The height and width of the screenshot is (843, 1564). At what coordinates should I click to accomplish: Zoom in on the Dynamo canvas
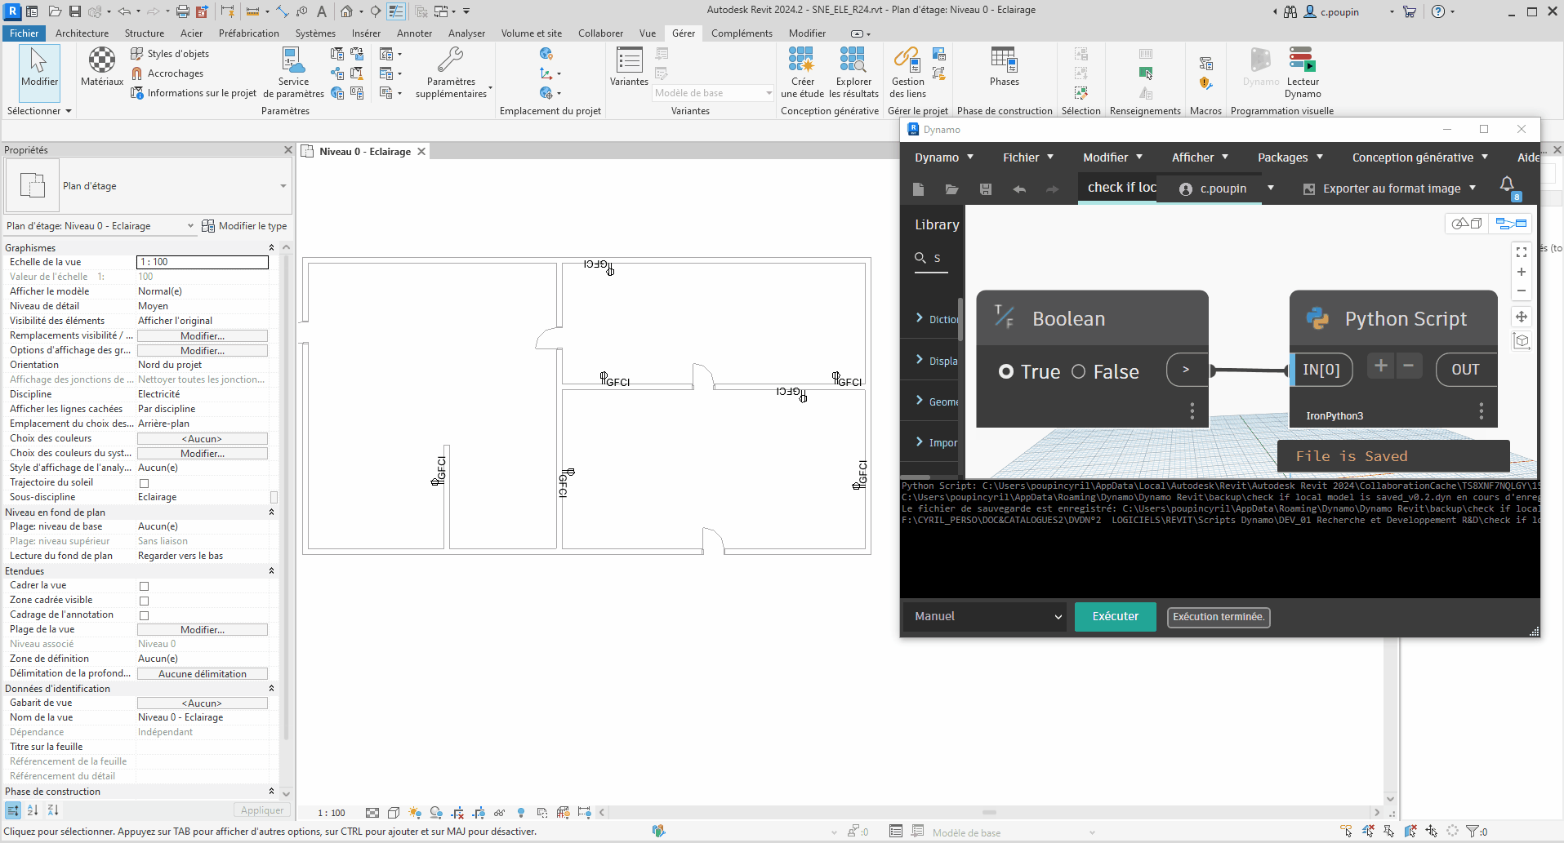[x=1522, y=272]
